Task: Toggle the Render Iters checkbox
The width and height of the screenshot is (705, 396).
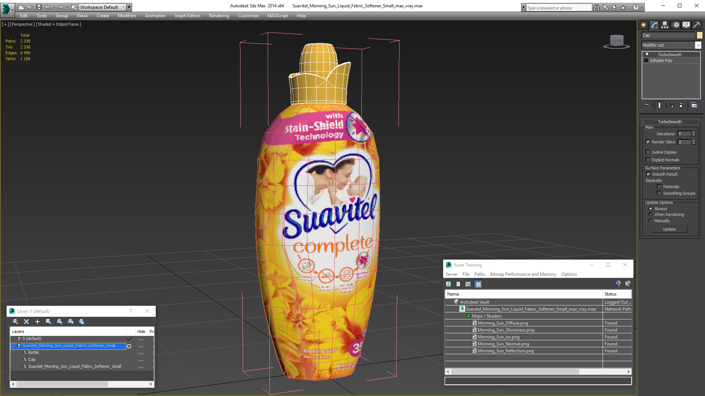Action: coord(648,142)
